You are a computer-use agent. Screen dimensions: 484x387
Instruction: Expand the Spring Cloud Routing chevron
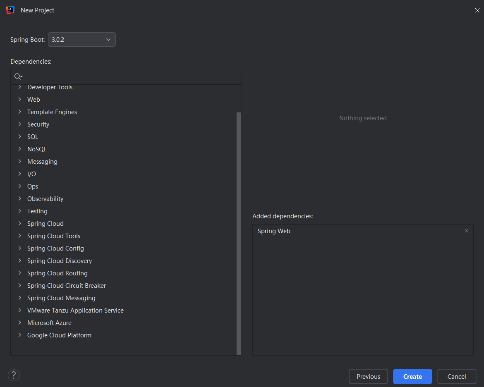20,273
